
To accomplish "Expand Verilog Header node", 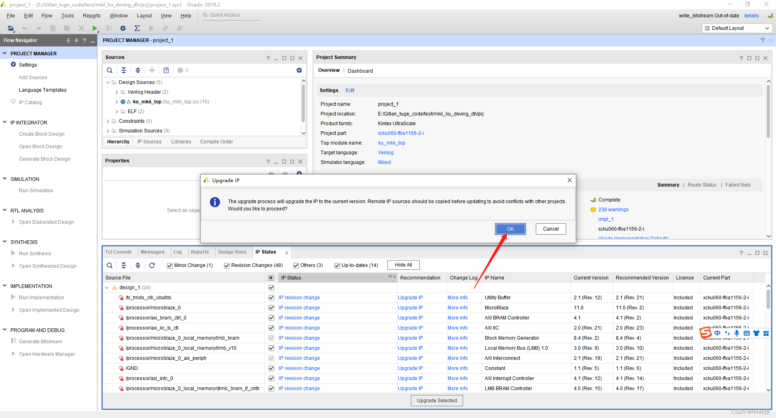I will [117, 92].
